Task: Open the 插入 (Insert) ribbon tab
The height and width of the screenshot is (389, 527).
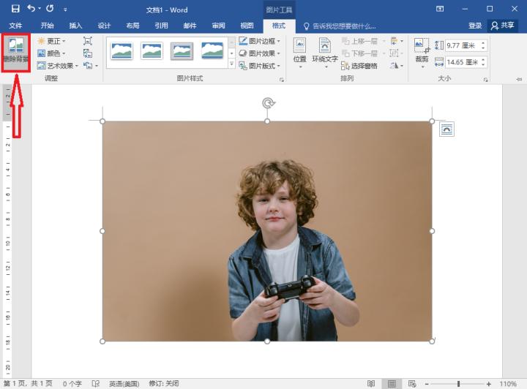Action: pyautogui.click(x=75, y=26)
